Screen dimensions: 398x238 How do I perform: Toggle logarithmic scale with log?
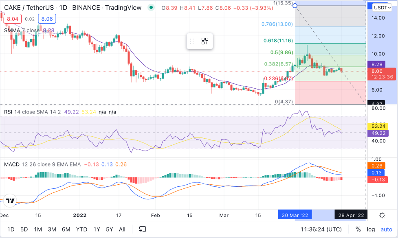click(371, 229)
